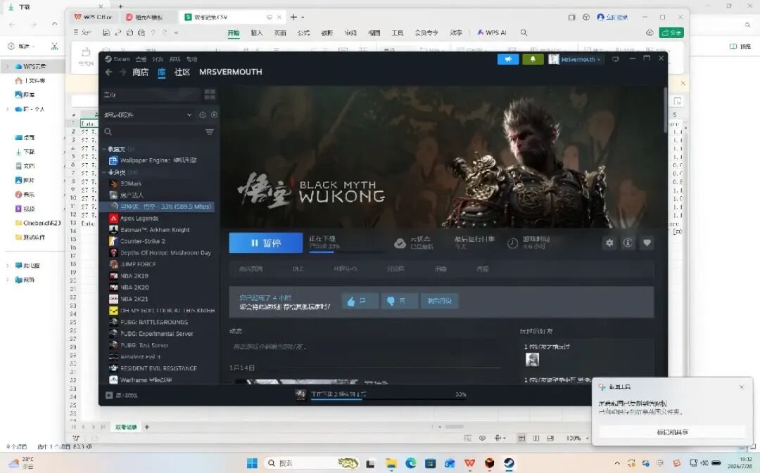This screenshot has height=473, width=760.
Task: Open File Explorer from taskbar
Action: pos(391,463)
